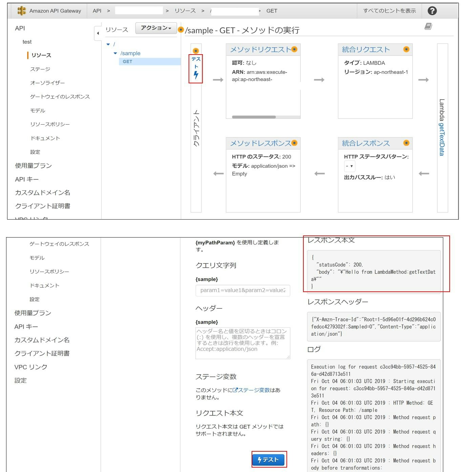
Task: Click the API heading in the upper sidebar
Action: pos(20,28)
